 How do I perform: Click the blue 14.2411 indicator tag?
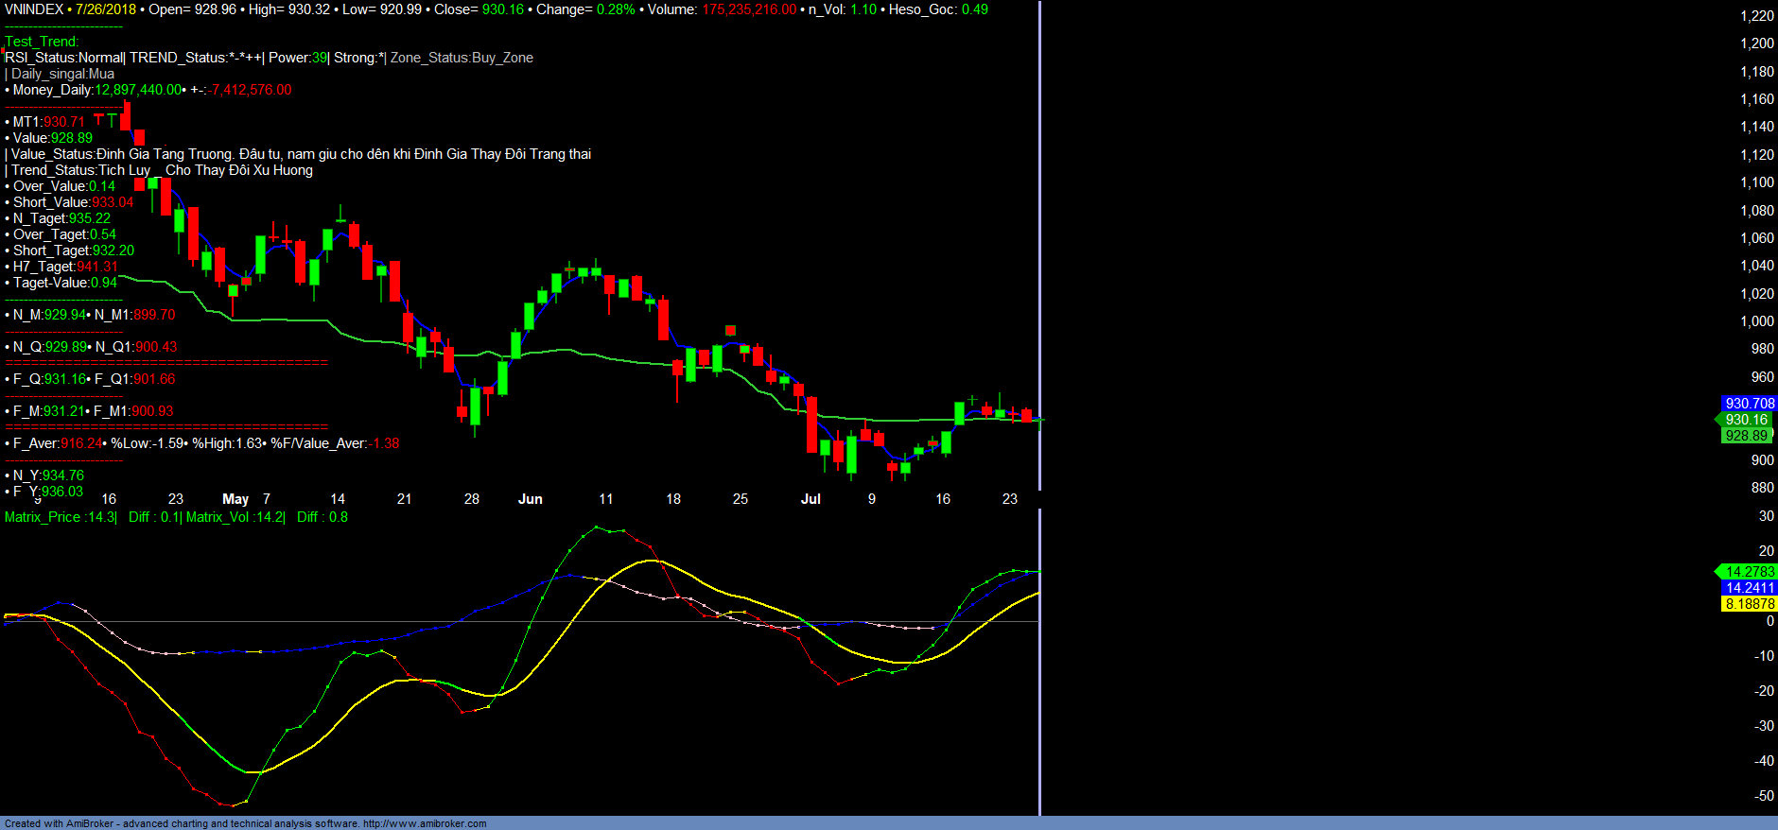click(x=1749, y=588)
